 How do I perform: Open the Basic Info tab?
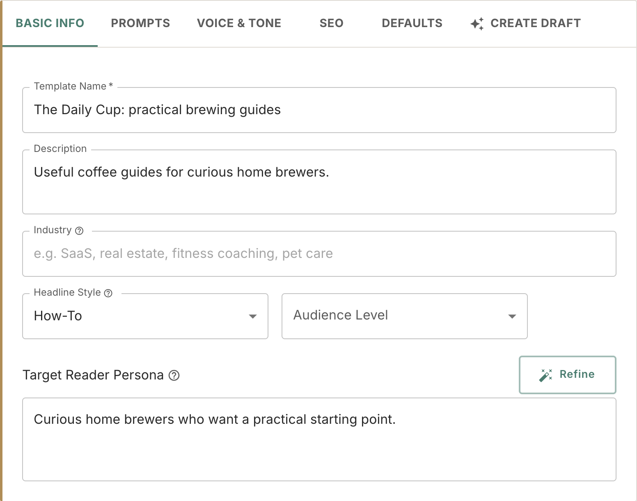click(50, 23)
